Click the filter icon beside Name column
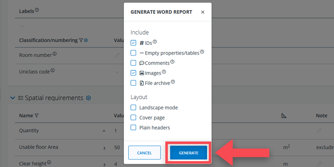The height and width of the screenshot is (167, 334). [37, 116]
